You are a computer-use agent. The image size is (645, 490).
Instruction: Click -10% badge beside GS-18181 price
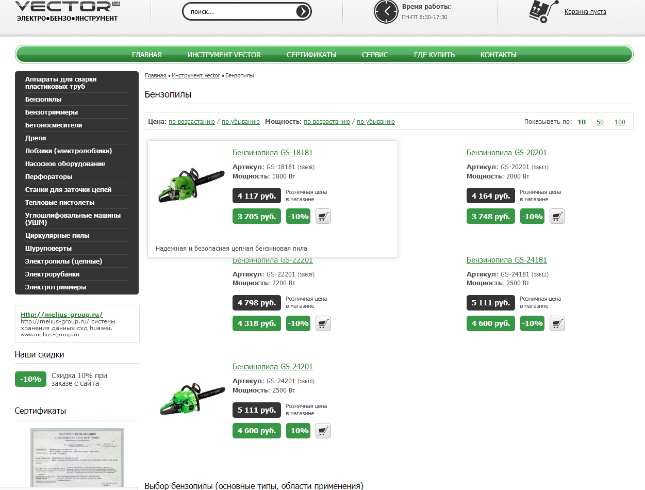click(298, 217)
